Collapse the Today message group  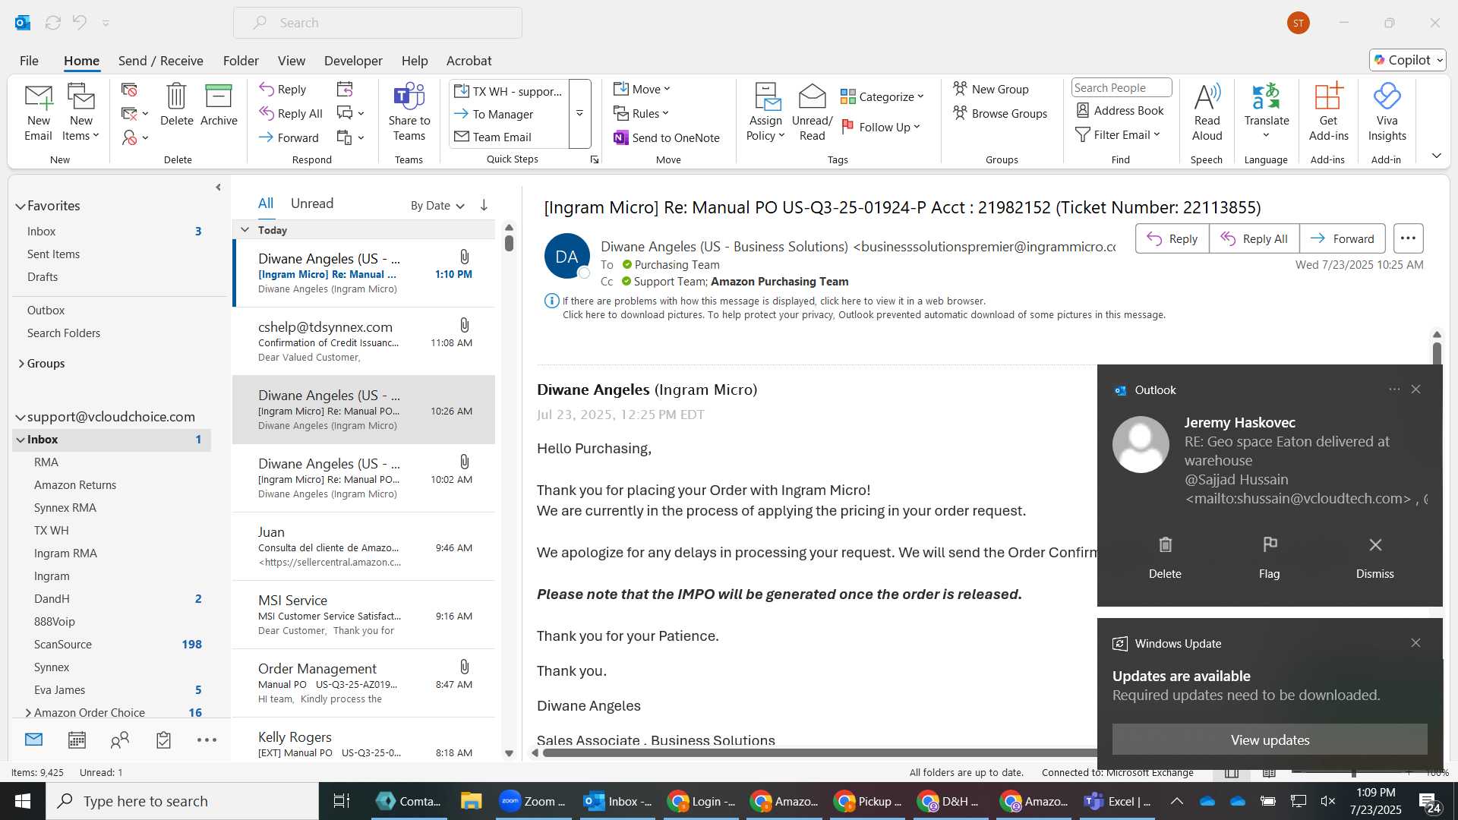[245, 230]
